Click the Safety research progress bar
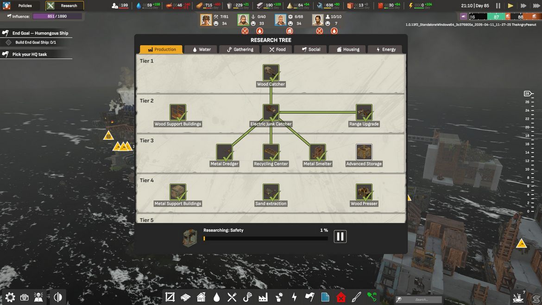 tap(265, 238)
